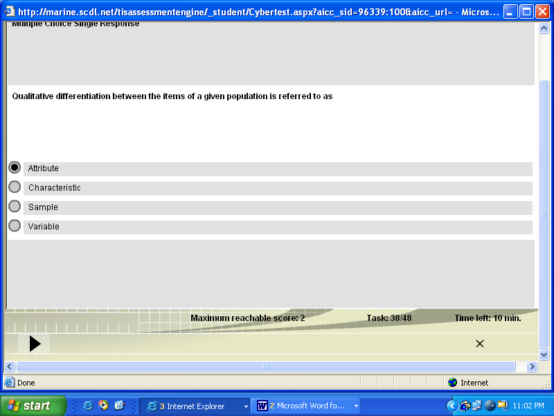Open Windows Media Player from Quick Launch

tap(103, 406)
